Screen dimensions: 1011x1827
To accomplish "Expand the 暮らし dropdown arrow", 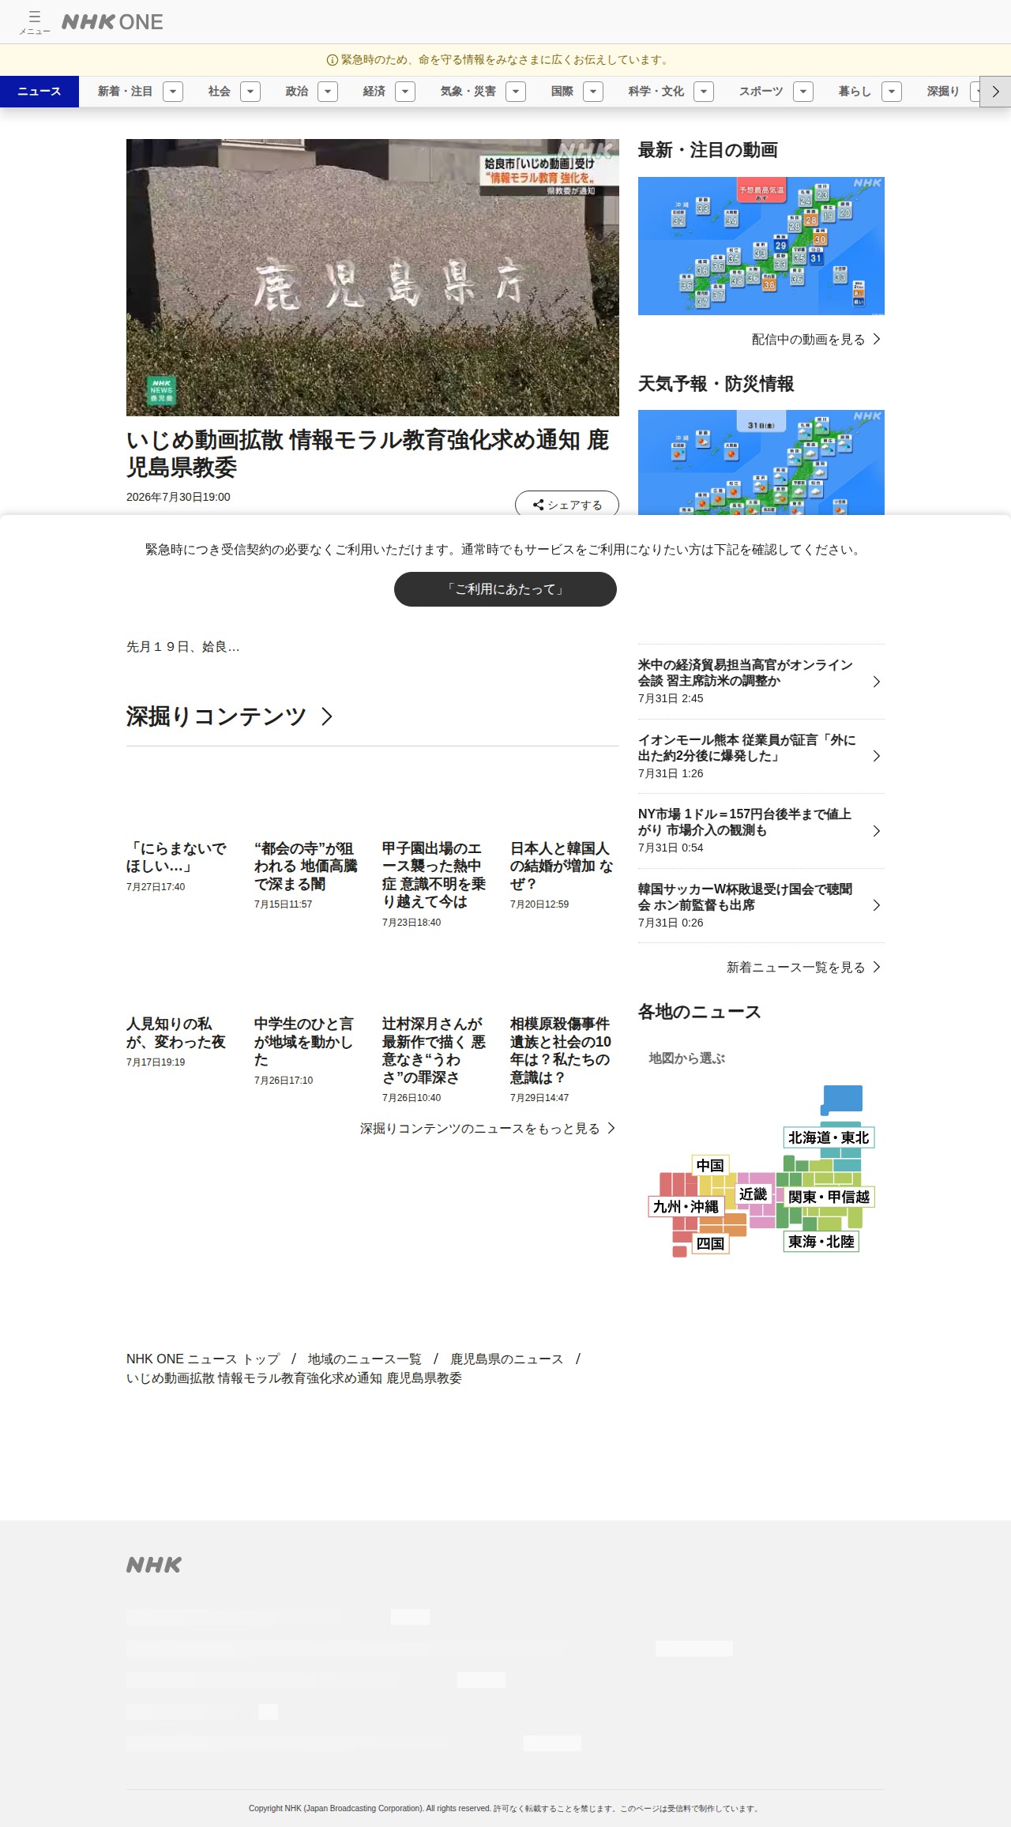I will 892,92.
